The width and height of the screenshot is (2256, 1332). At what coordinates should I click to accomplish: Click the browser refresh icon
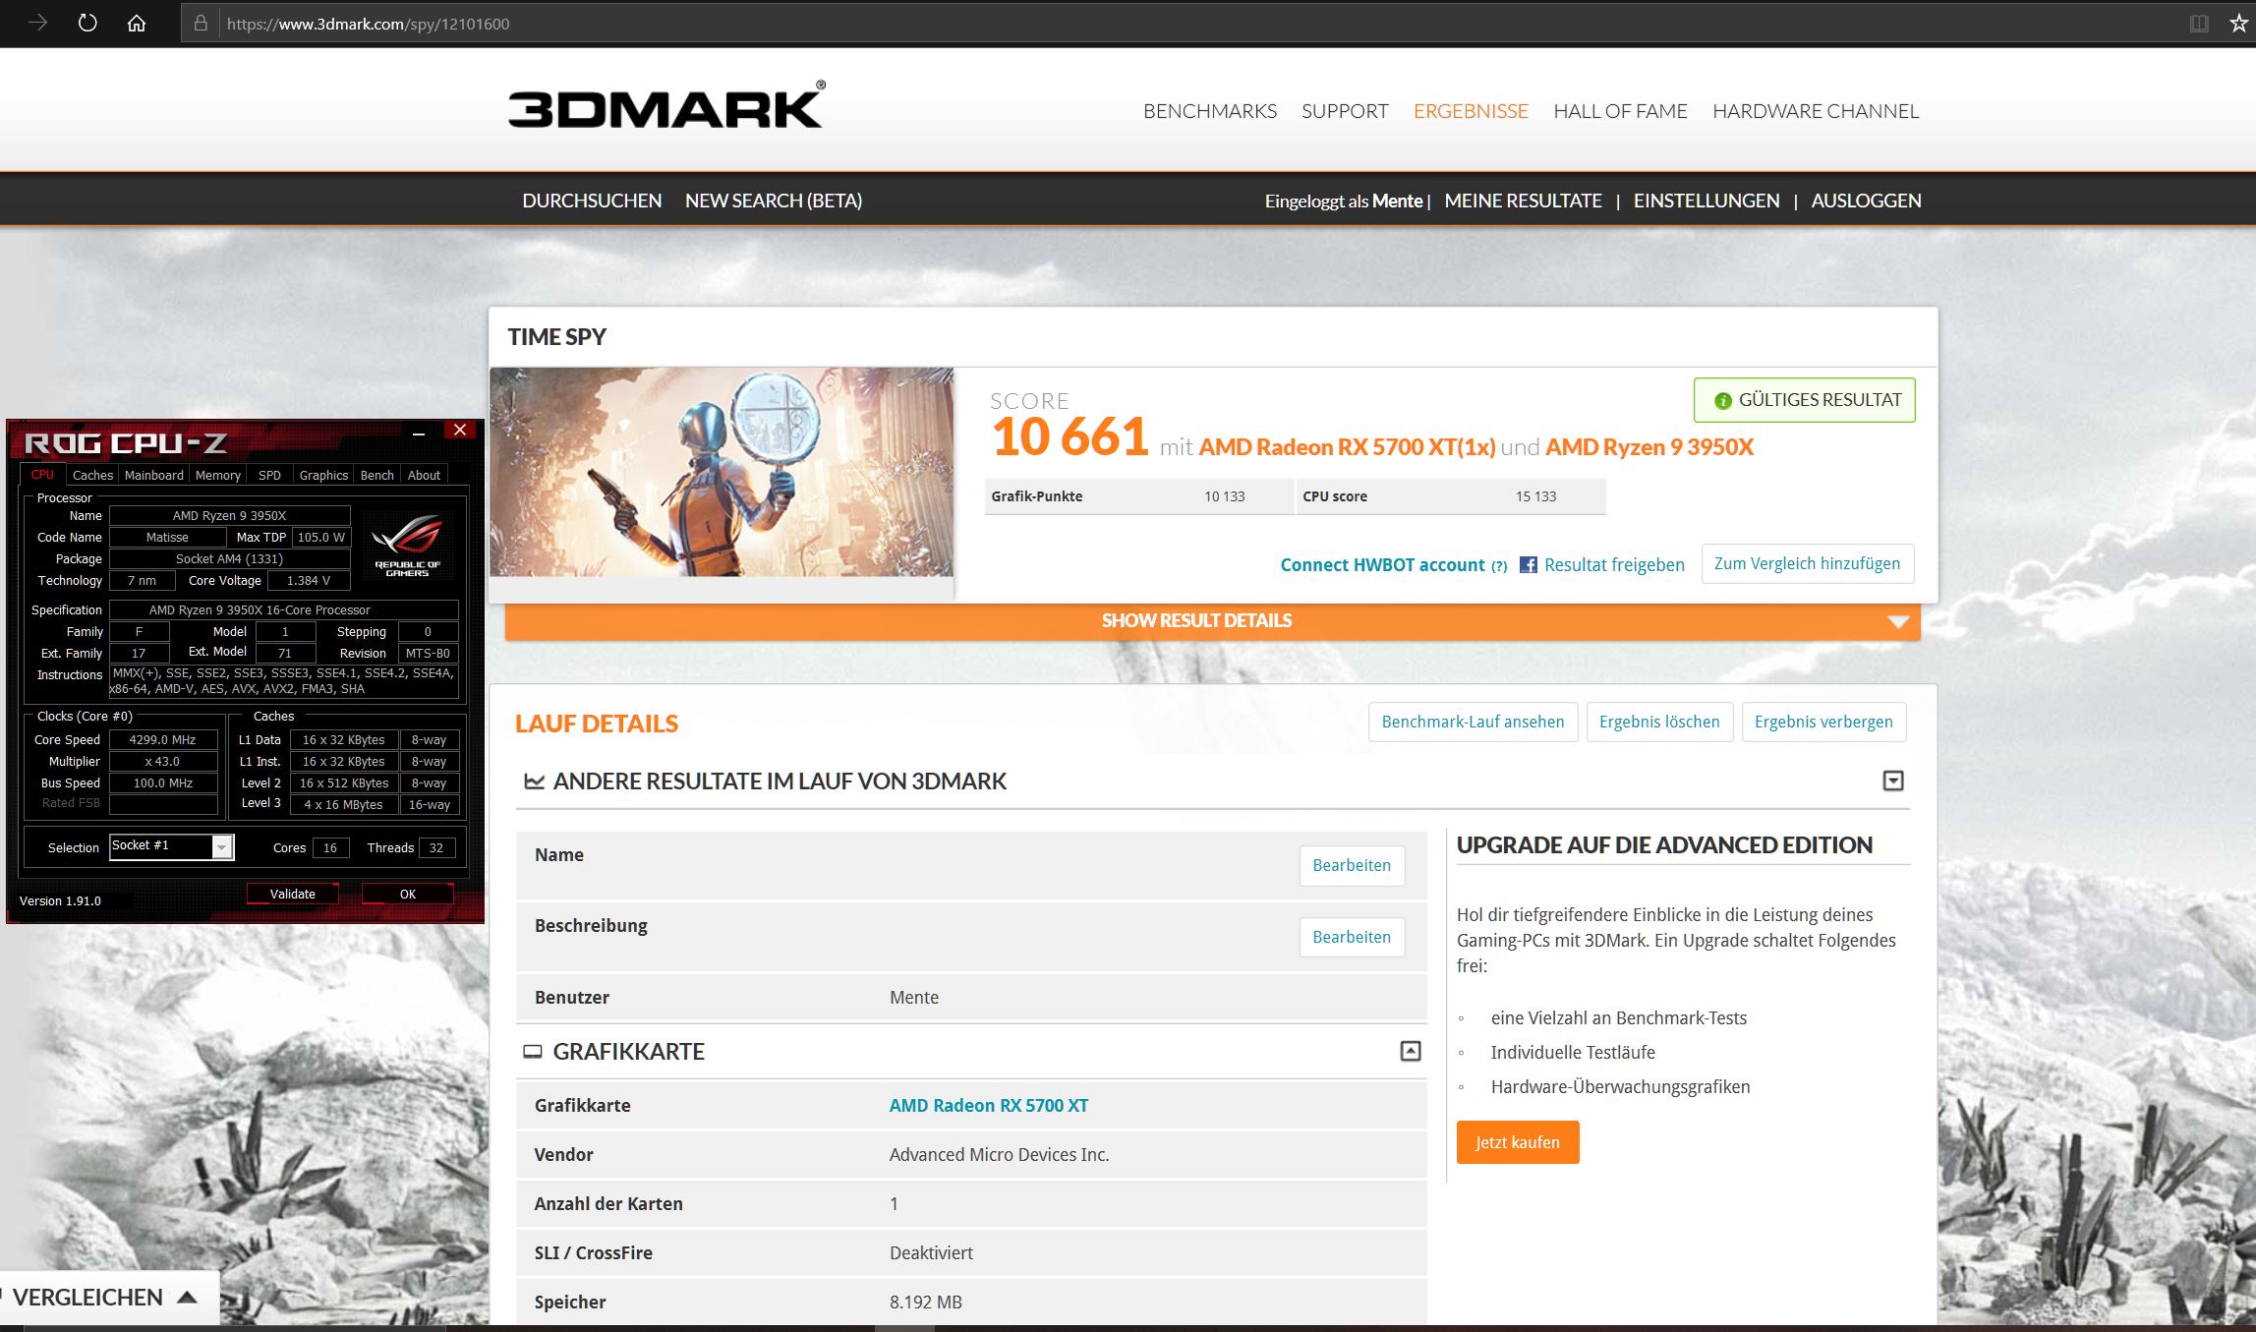click(87, 23)
